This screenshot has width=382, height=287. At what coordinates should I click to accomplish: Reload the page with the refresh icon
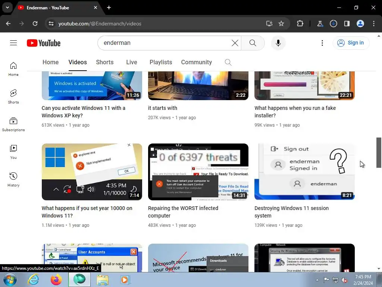coord(35,24)
